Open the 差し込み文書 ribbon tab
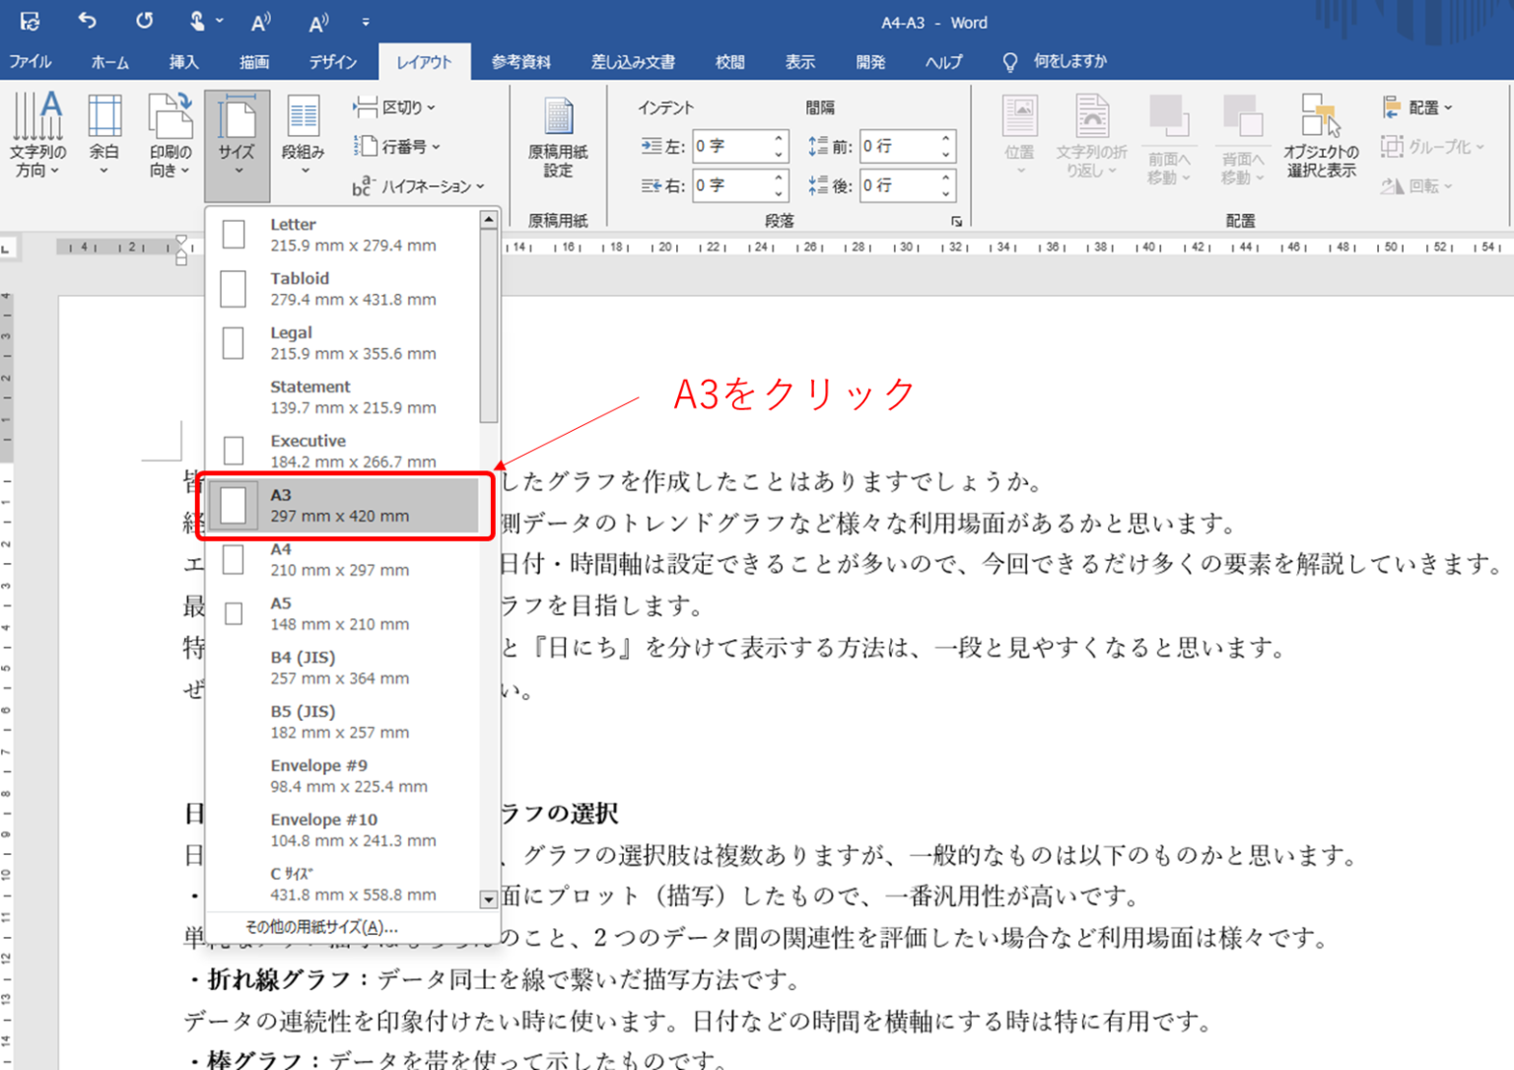 [632, 61]
